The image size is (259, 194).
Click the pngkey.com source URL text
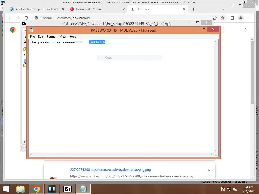[x=133, y=176]
